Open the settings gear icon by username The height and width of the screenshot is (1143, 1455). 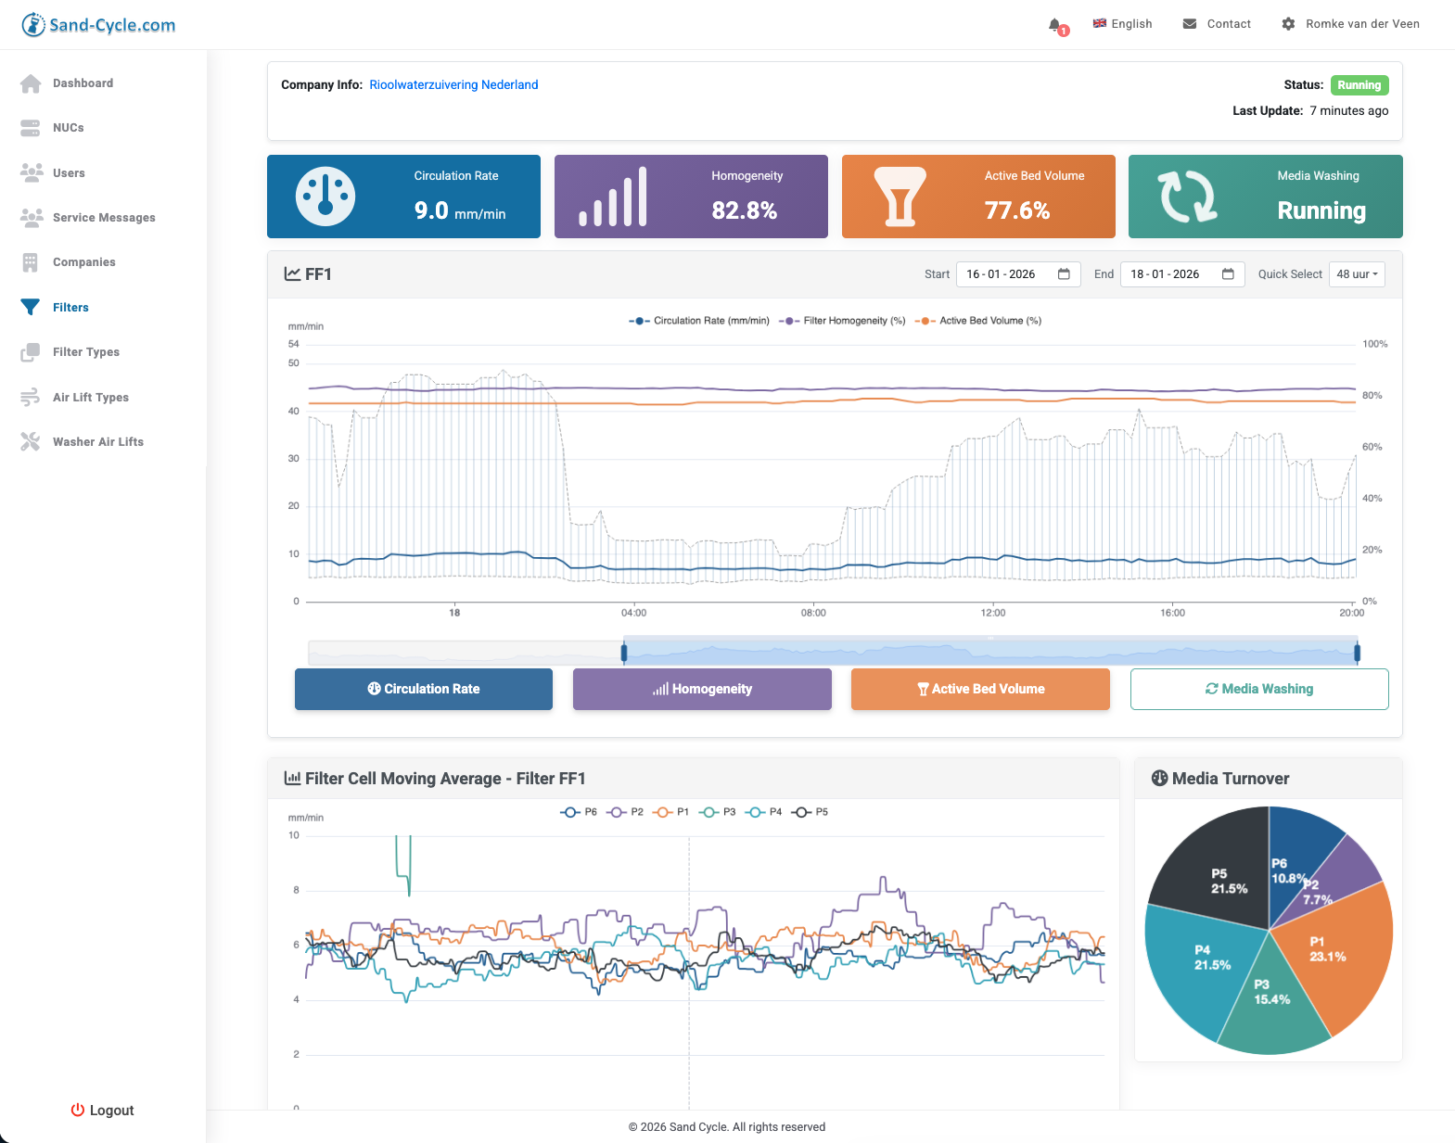pyautogui.click(x=1288, y=24)
